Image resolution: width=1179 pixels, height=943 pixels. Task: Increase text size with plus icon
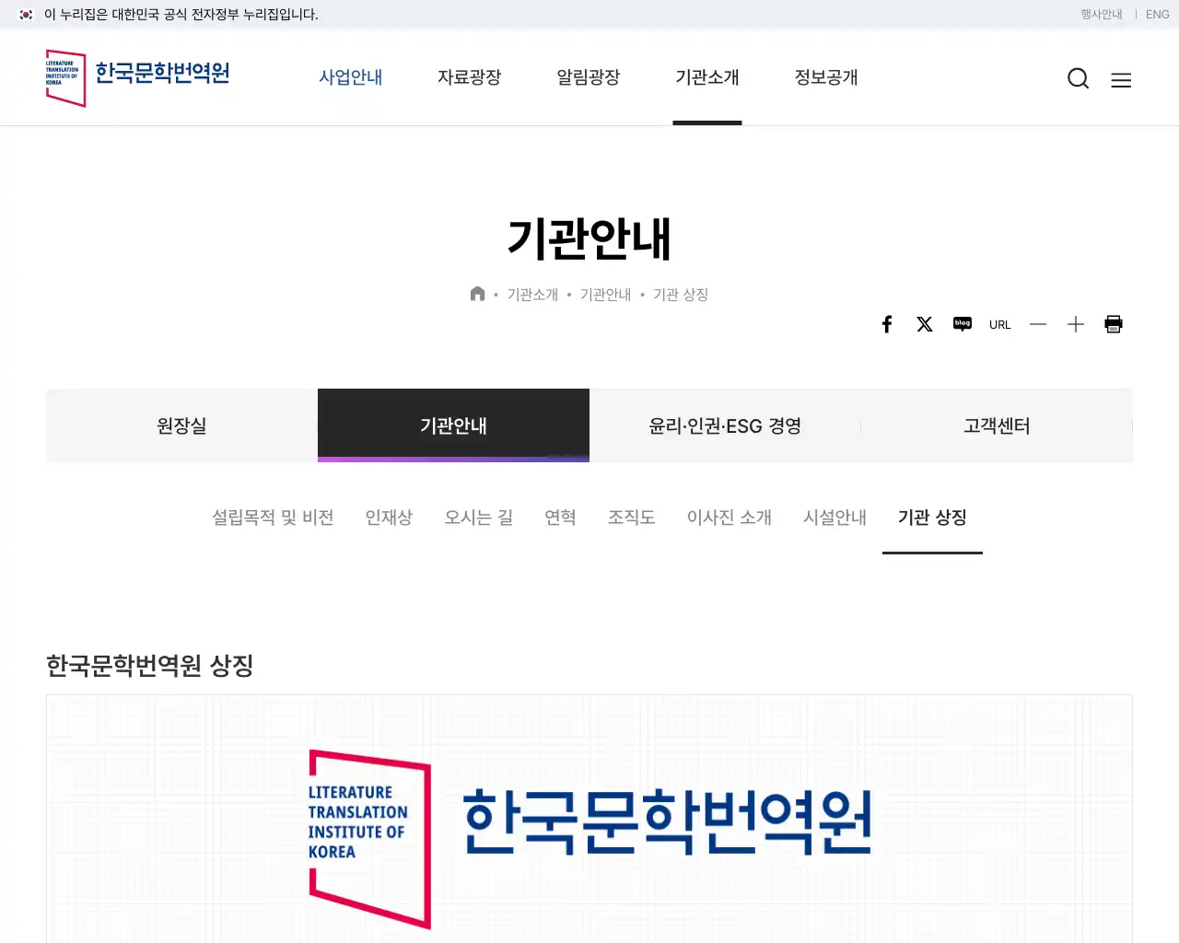click(1076, 324)
